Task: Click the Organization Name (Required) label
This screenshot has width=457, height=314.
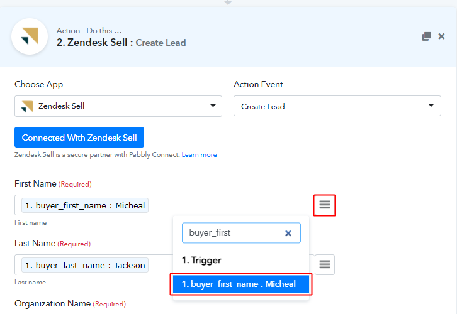Action: [x=71, y=304]
